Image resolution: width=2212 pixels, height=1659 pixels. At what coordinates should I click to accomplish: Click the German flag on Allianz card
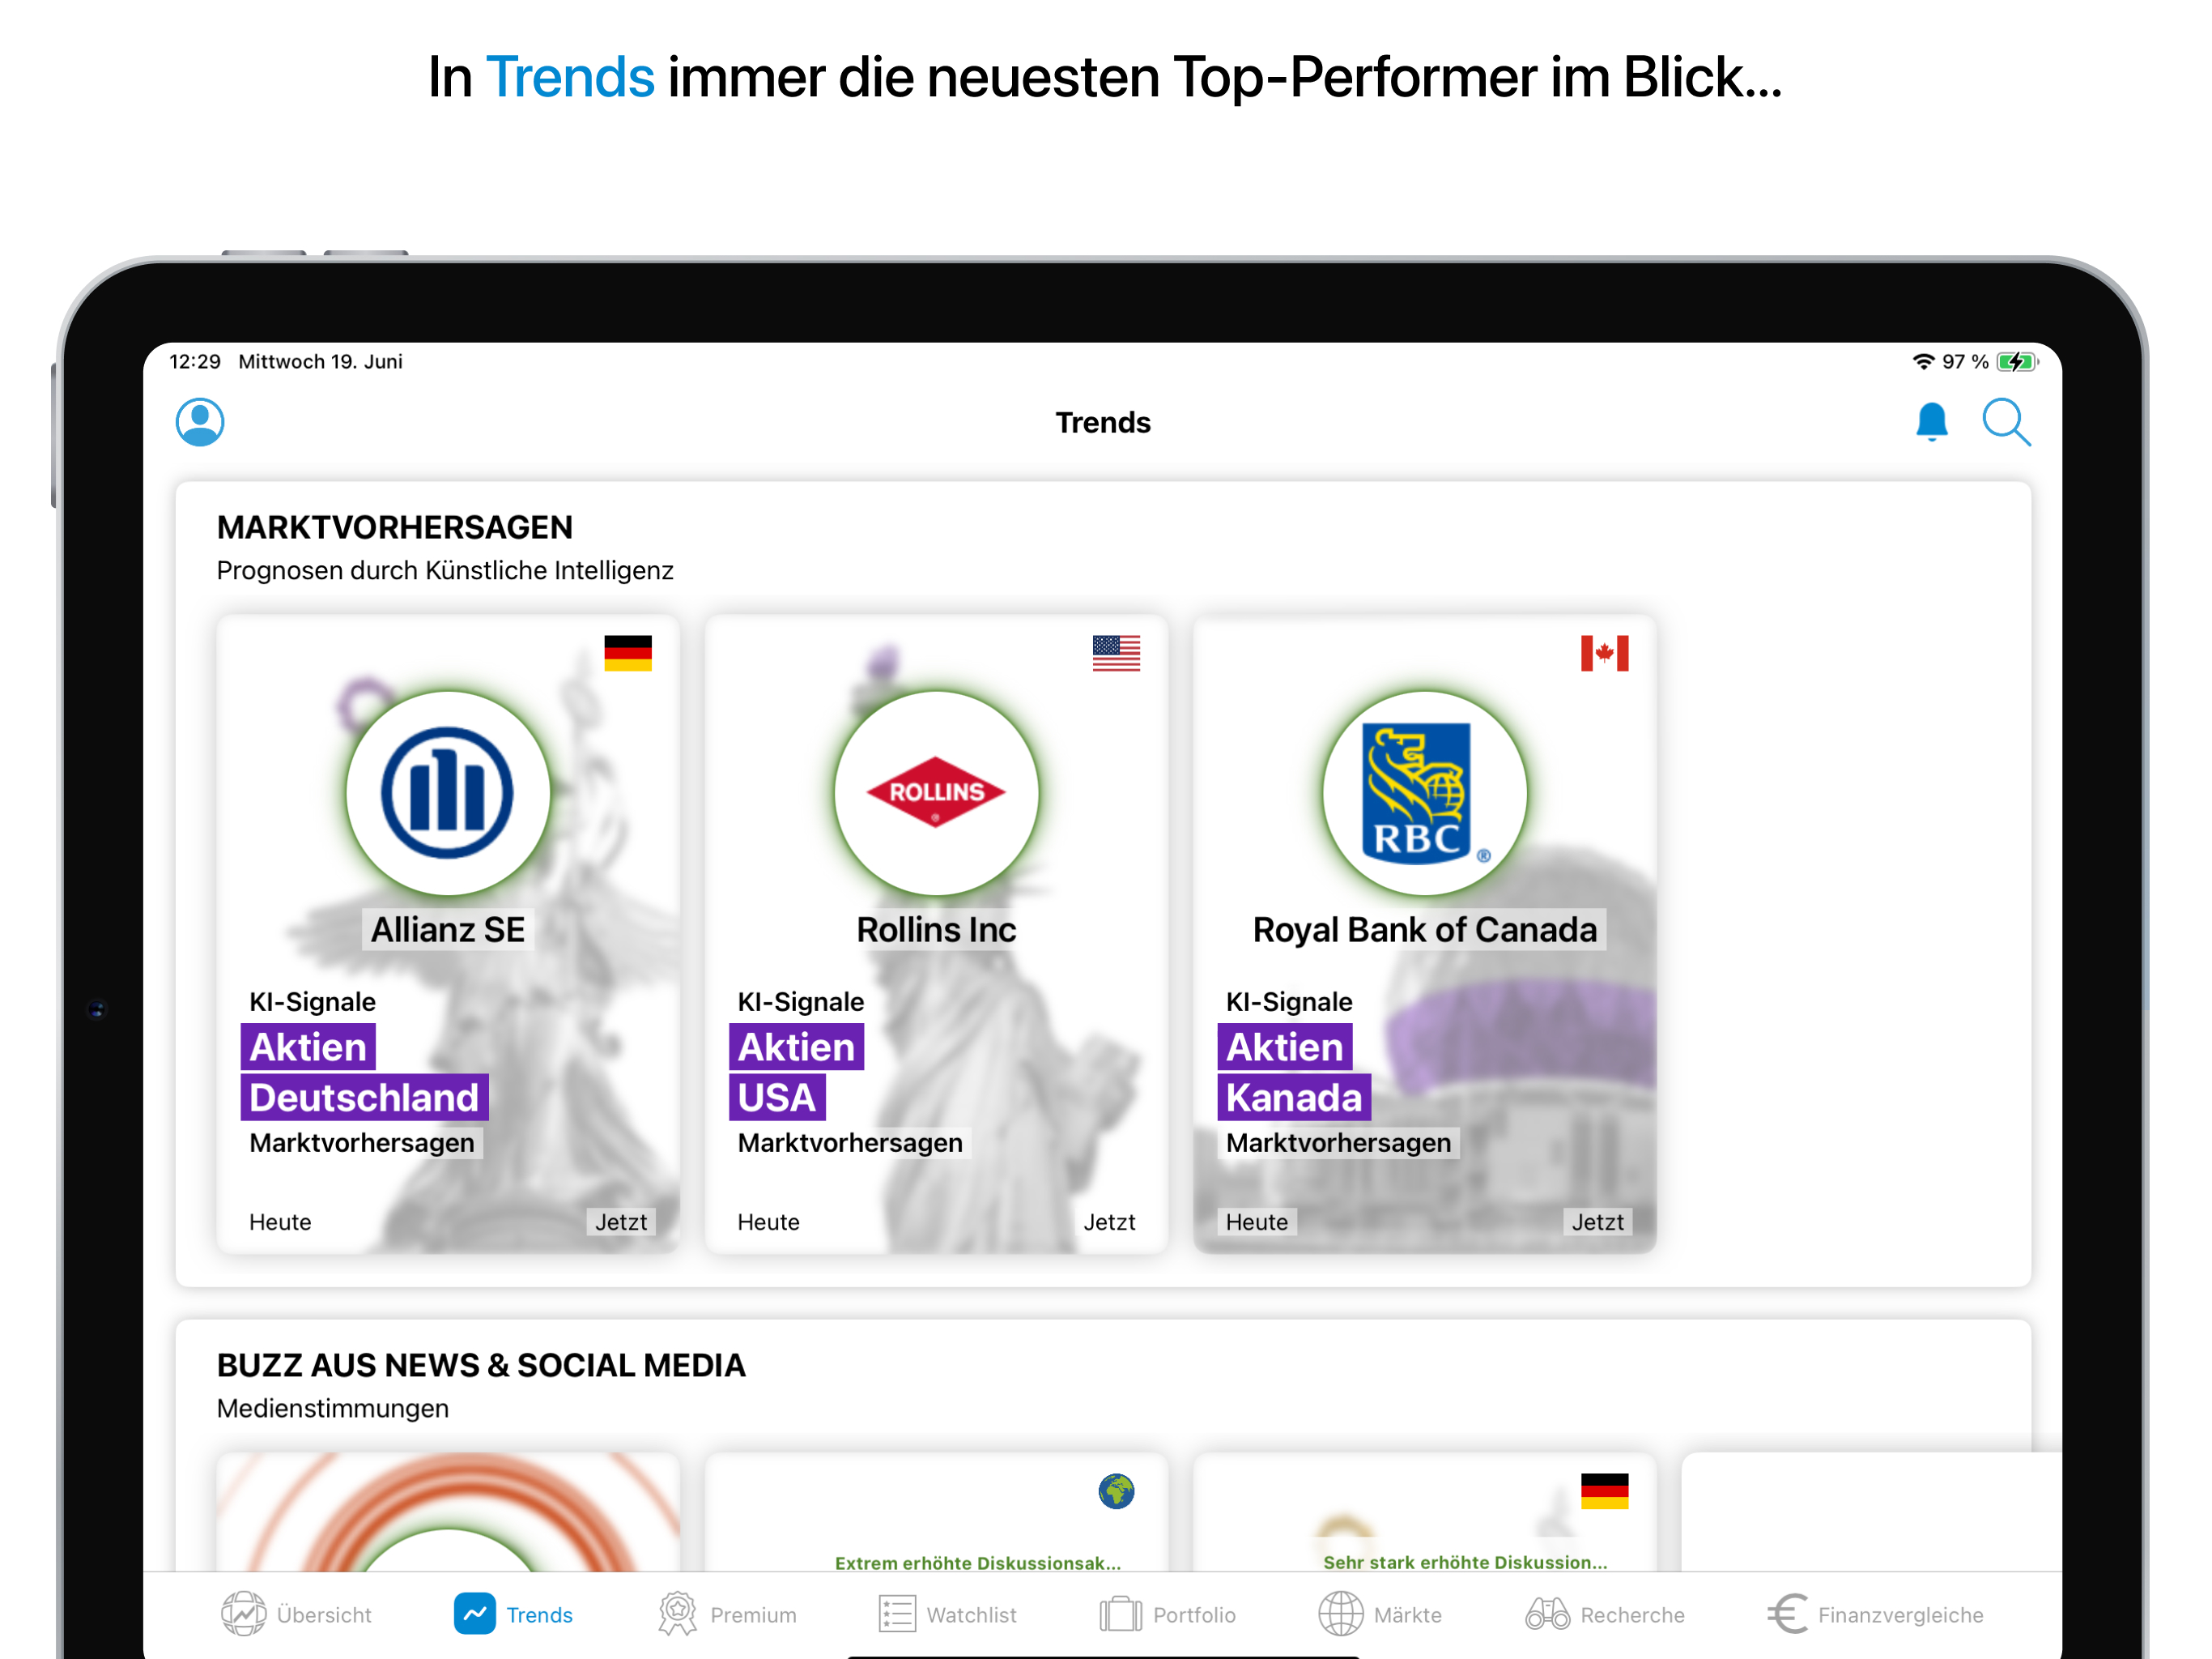coord(627,654)
